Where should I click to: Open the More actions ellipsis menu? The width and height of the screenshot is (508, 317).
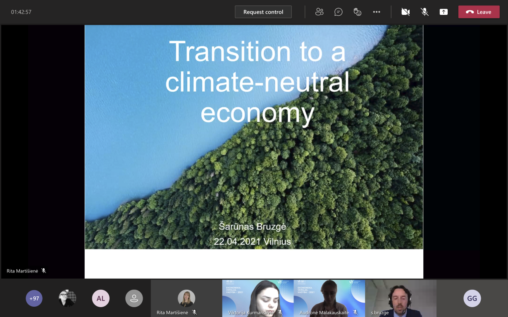(377, 12)
